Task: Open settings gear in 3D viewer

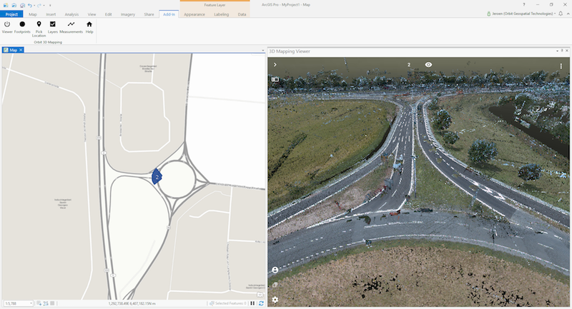Action: [x=275, y=300]
